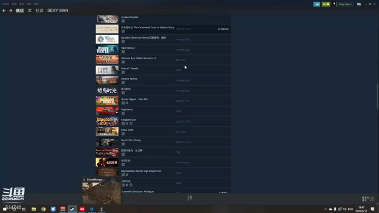
Task: Open Ultimate Epic Battle Simulator 2
Action: [x=163, y=60]
